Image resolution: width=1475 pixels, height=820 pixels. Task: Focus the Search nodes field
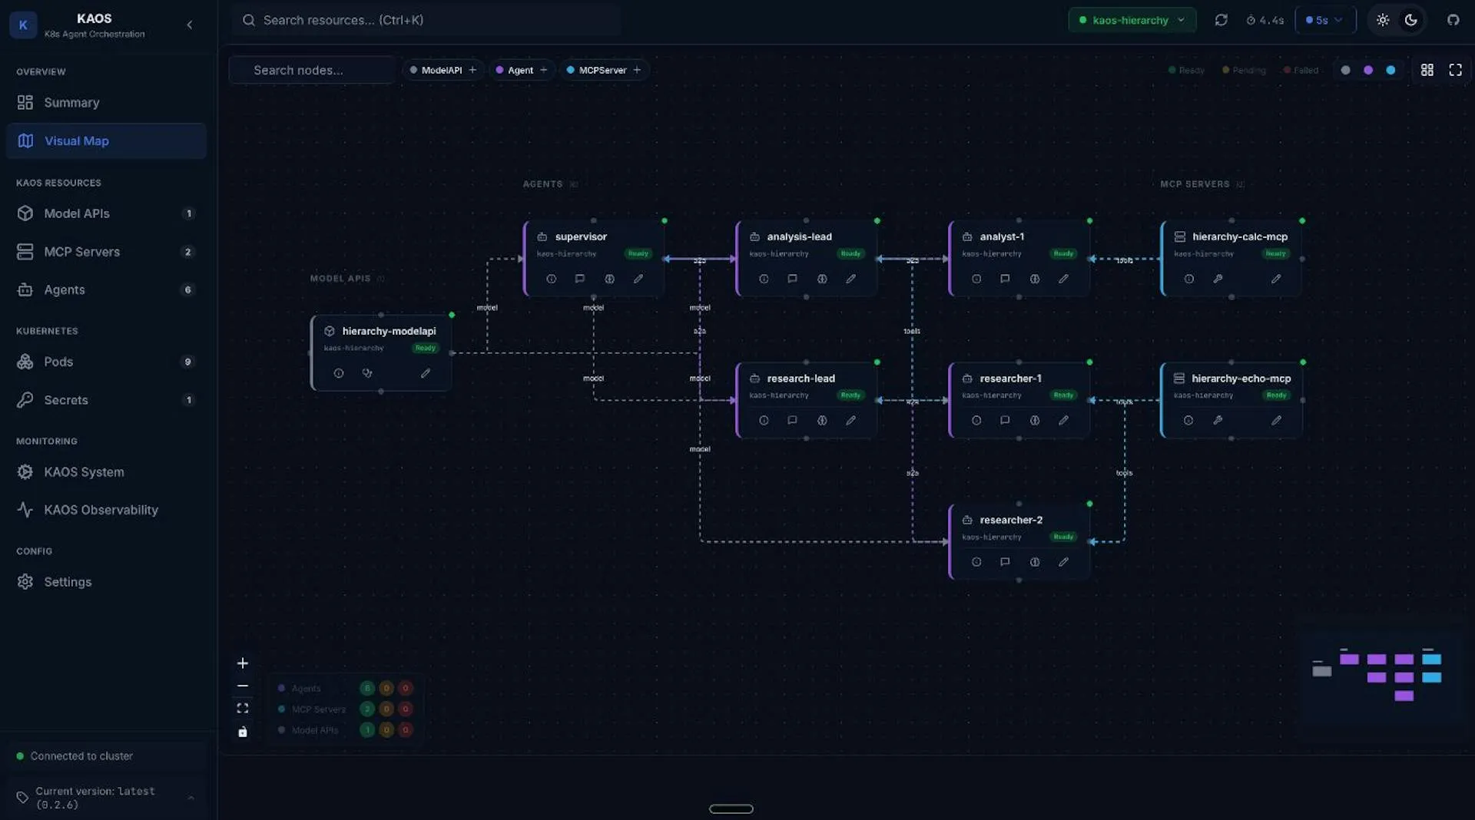pyautogui.click(x=312, y=70)
